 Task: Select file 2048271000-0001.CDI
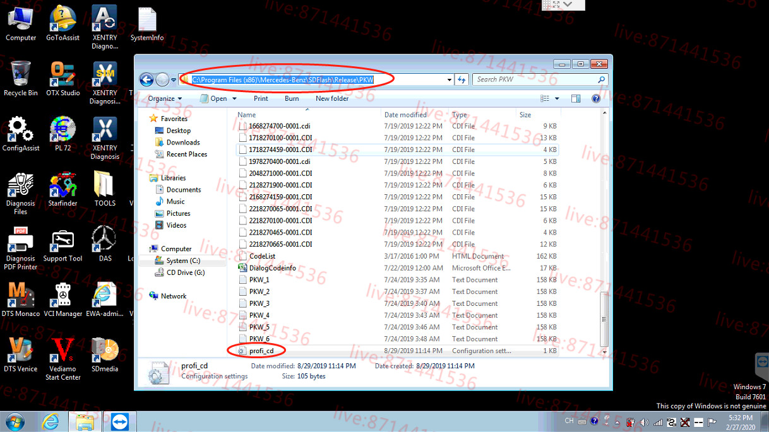280,173
